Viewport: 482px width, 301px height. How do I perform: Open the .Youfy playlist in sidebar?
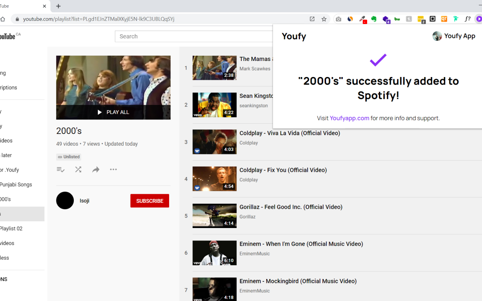pos(10,170)
